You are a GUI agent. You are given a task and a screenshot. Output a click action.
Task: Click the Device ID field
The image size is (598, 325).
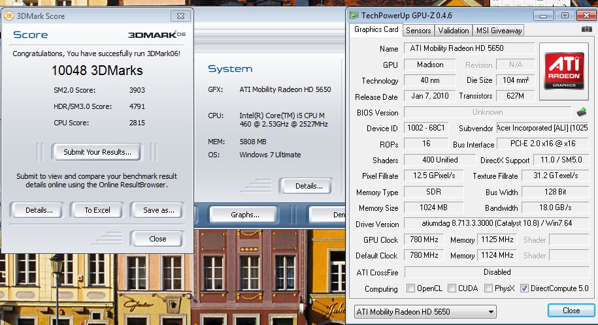(x=429, y=129)
